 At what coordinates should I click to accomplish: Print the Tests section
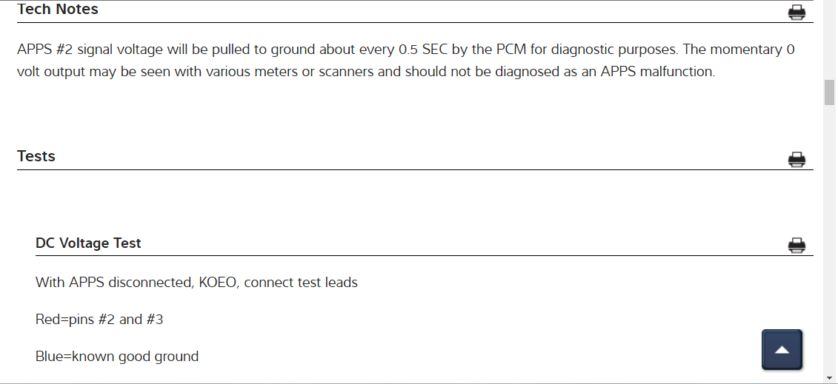[797, 159]
